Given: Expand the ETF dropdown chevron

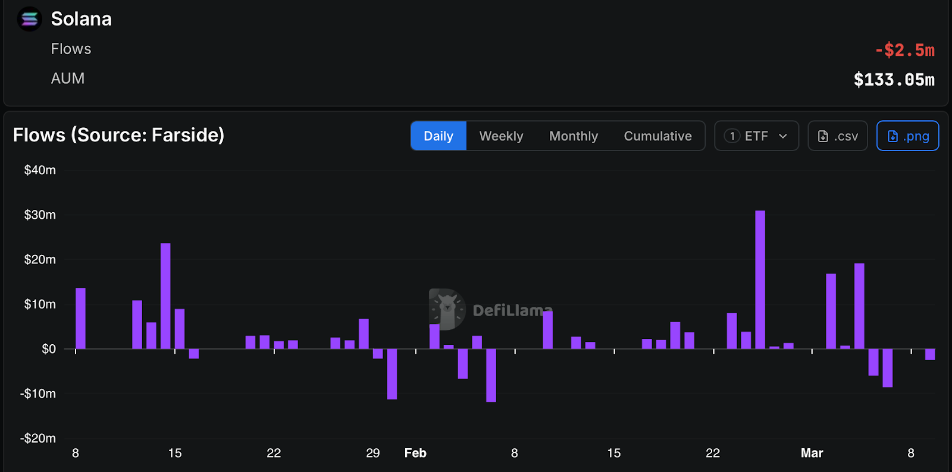Looking at the screenshot, I should click(783, 136).
